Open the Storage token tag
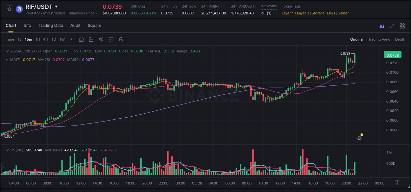411x192 pixels. click(318, 13)
